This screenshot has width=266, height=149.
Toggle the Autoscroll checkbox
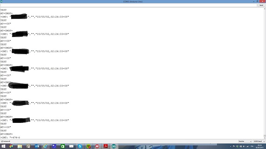click(x=2, y=141)
